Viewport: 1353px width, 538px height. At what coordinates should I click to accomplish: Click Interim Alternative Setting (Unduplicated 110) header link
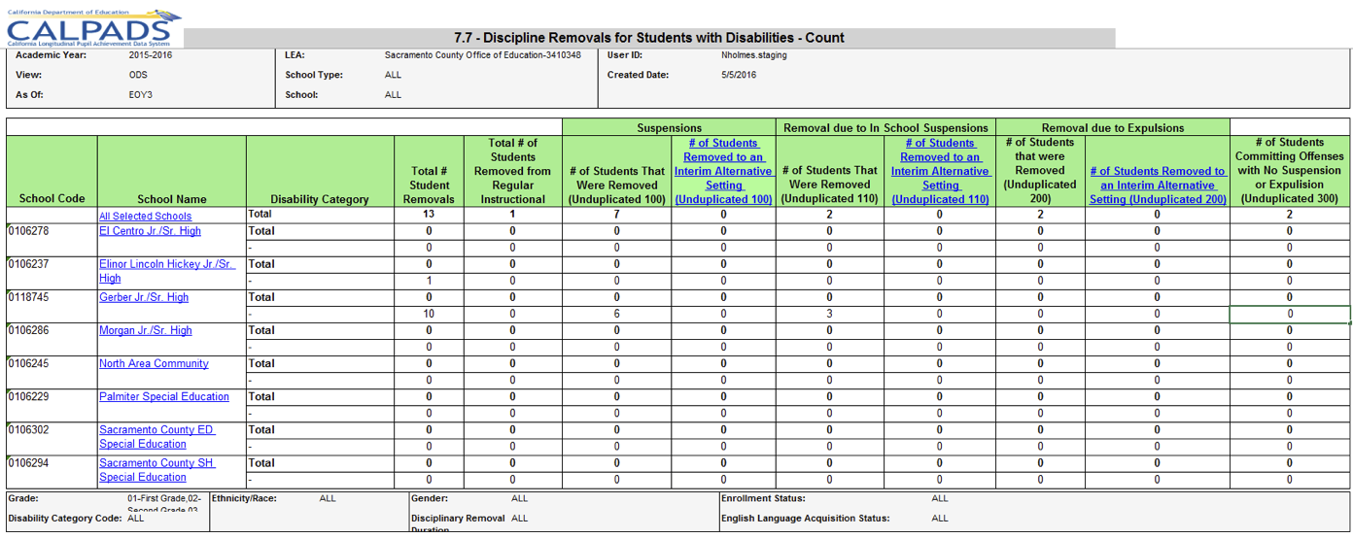(940, 171)
